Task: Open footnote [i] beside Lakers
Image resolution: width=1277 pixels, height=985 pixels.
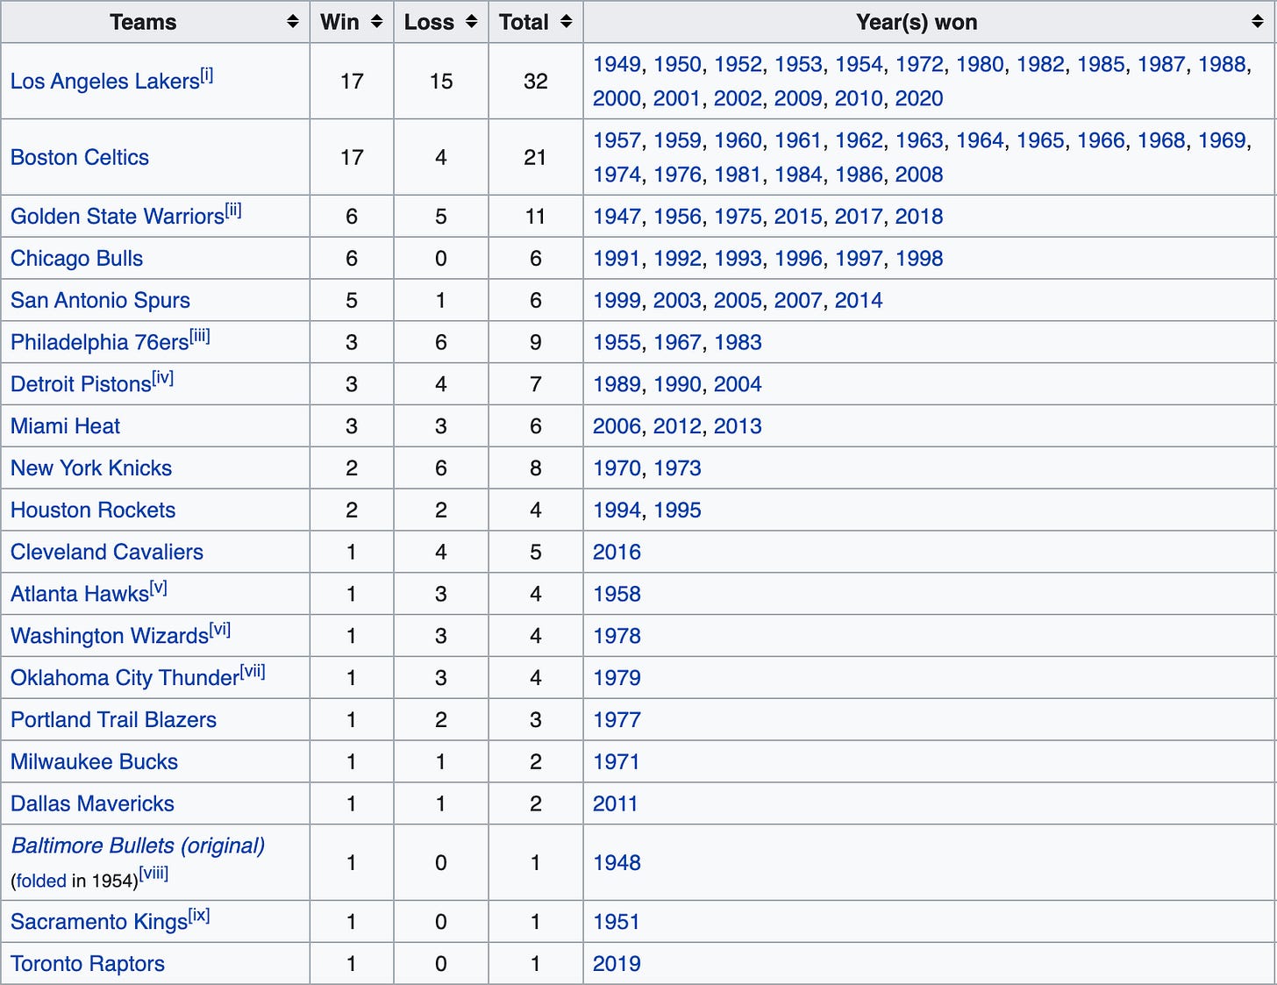Action: pos(207,75)
